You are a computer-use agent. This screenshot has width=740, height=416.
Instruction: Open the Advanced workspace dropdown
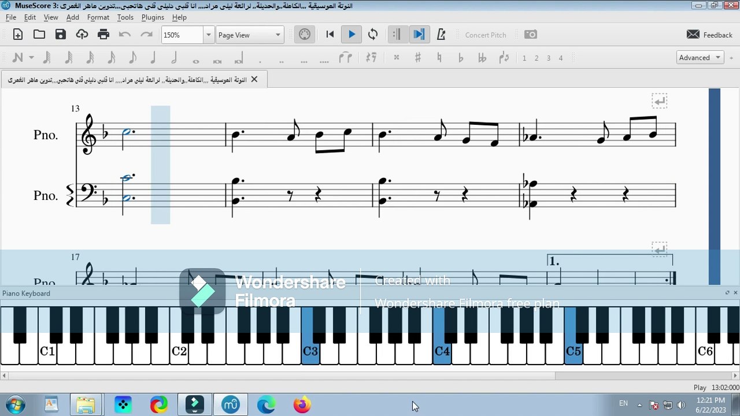[x=717, y=58]
